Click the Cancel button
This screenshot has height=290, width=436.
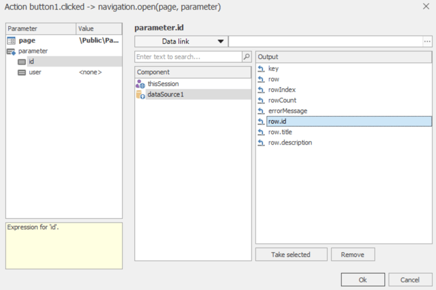410,280
